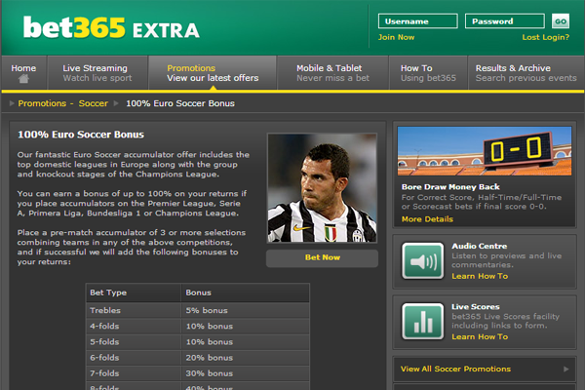Click the Bet Now button

click(322, 257)
